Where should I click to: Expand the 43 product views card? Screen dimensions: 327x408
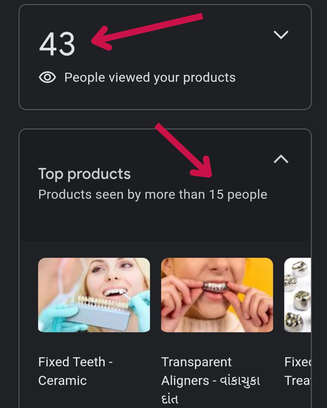[281, 35]
